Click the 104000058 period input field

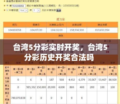click(x=19, y=6)
